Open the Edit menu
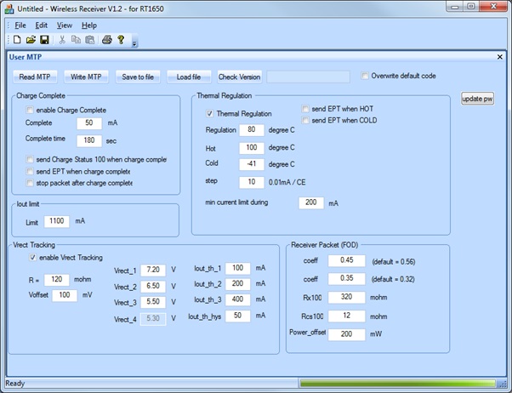Screen dimensions: 512x393 tap(41, 26)
